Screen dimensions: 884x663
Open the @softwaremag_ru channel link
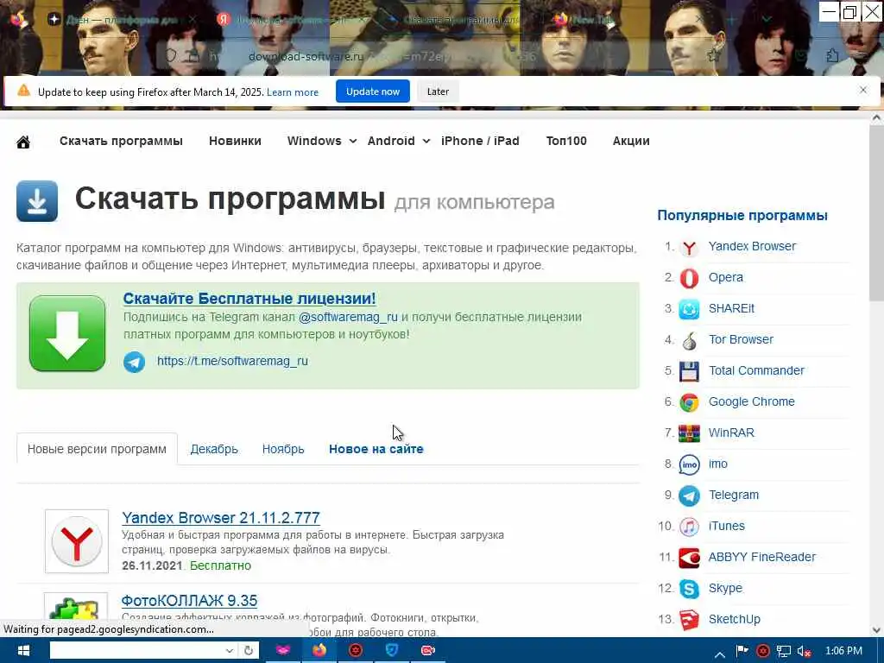[348, 317]
